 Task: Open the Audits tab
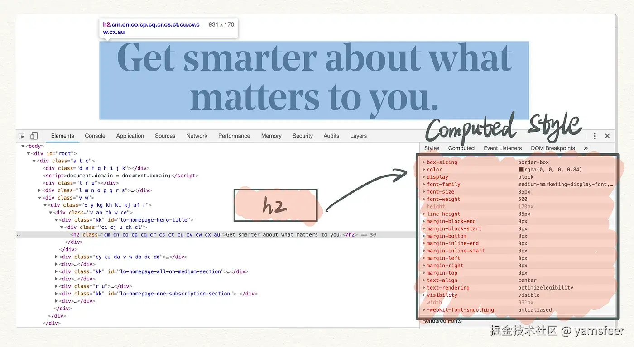(331, 136)
